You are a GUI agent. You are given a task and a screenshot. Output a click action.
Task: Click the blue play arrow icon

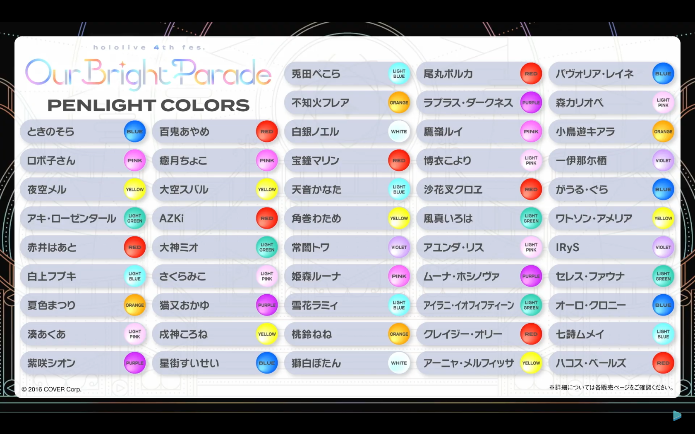pyautogui.click(x=677, y=415)
